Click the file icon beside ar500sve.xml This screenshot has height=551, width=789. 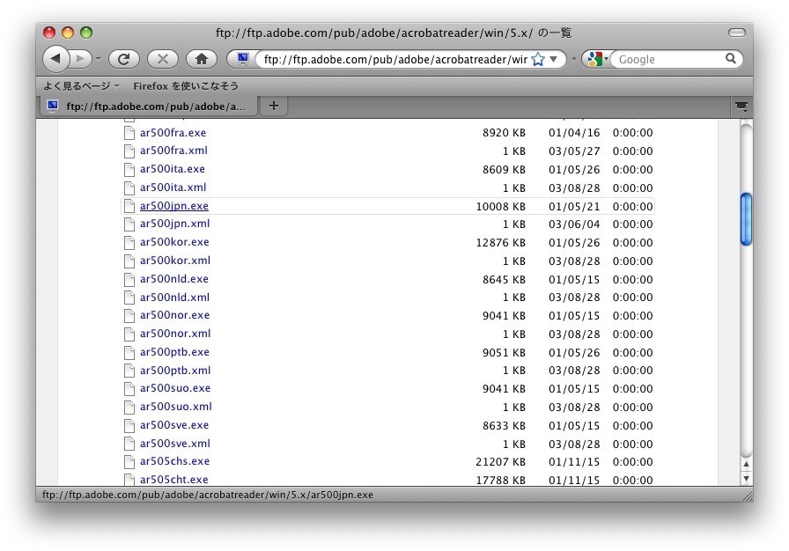[x=129, y=444]
